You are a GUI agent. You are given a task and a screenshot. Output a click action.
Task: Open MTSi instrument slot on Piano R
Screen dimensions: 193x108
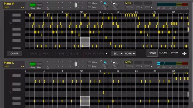[128, 3]
